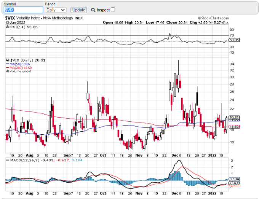Click the Aug label on price chart axis

click(30, 156)
